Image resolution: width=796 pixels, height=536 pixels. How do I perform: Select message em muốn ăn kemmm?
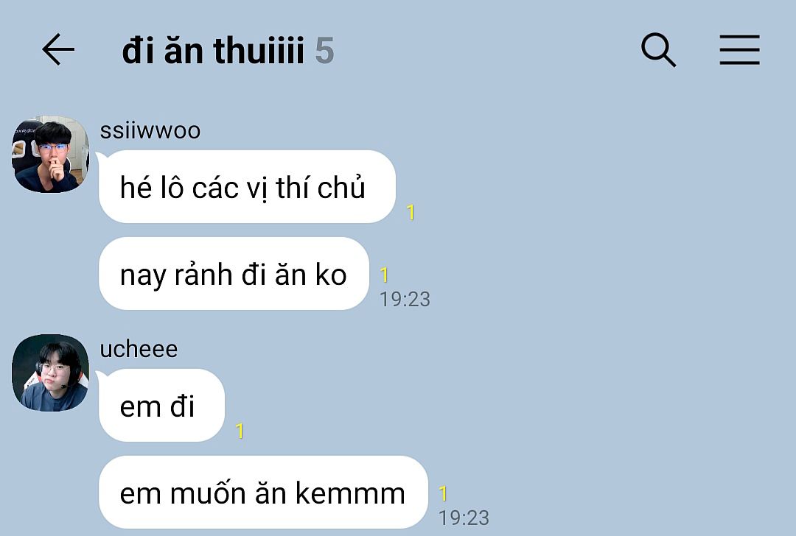pyautogui.click(x=263, y=493)
